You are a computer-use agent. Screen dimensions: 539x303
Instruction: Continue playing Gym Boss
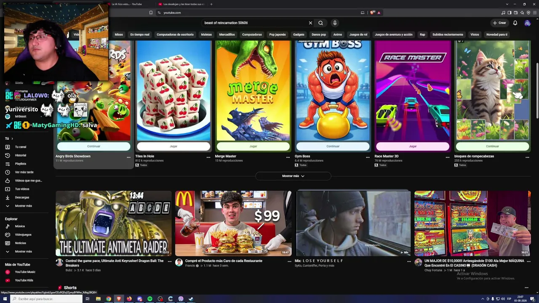[333, 146]
